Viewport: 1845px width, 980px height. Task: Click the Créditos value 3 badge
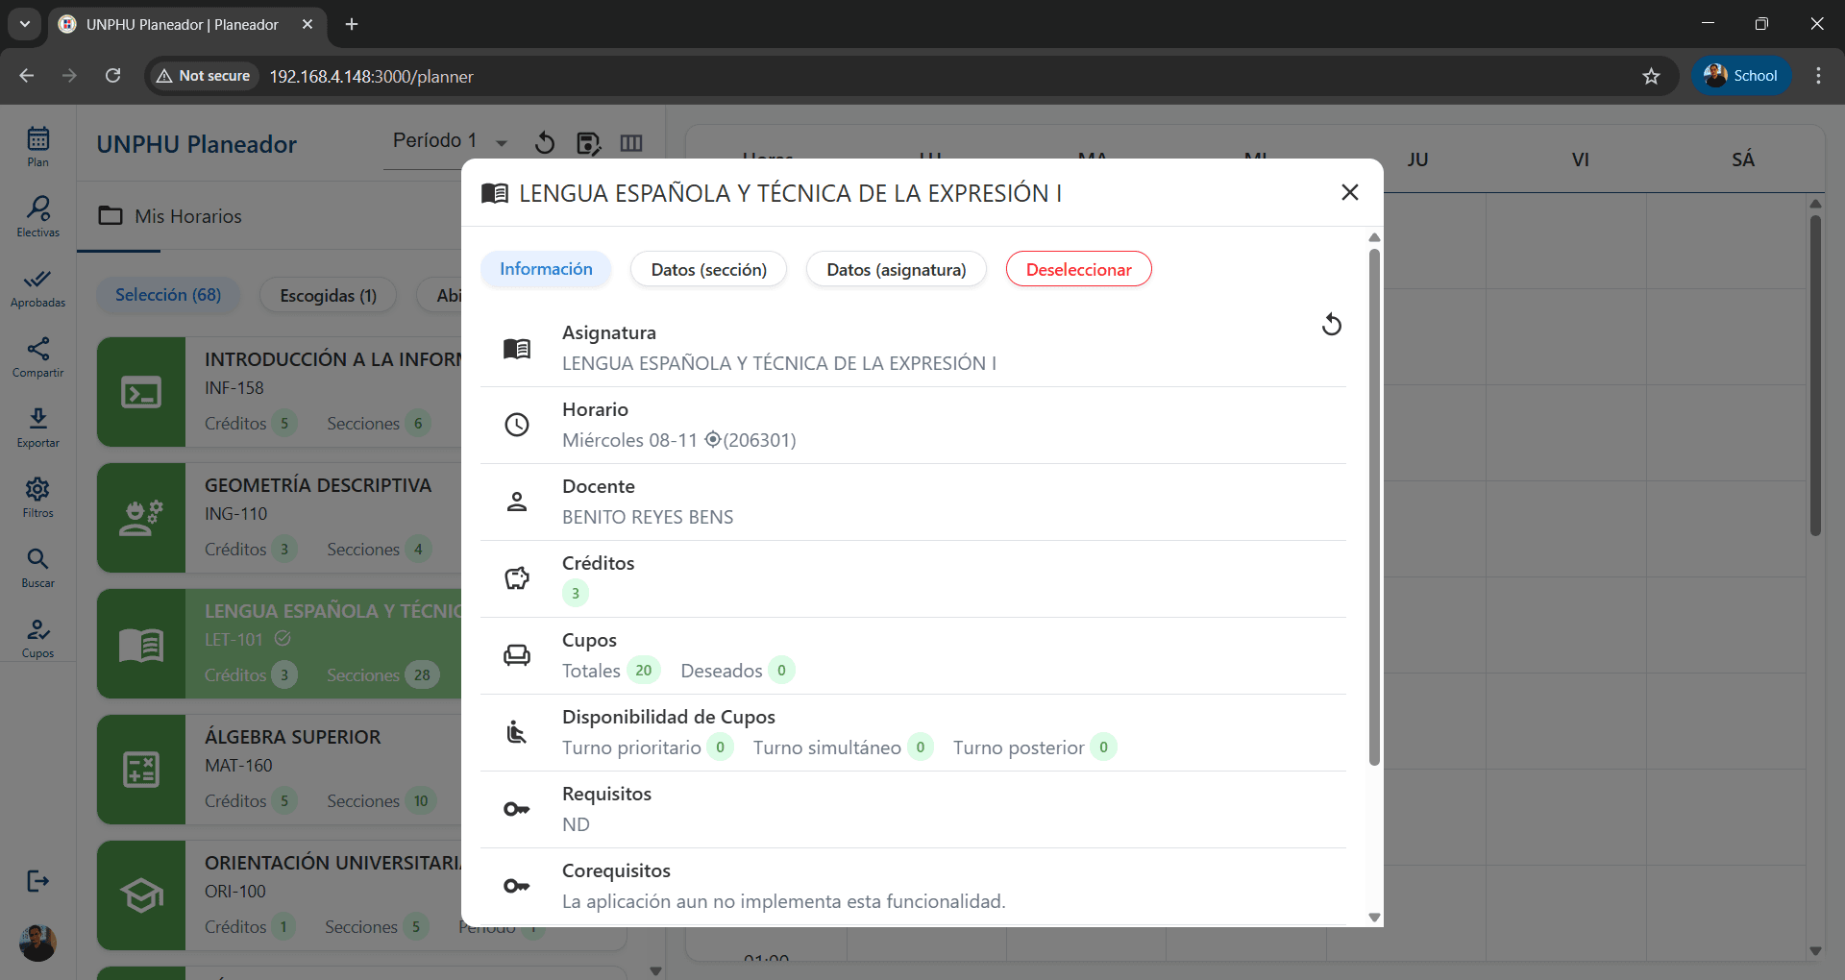(576, 594)
